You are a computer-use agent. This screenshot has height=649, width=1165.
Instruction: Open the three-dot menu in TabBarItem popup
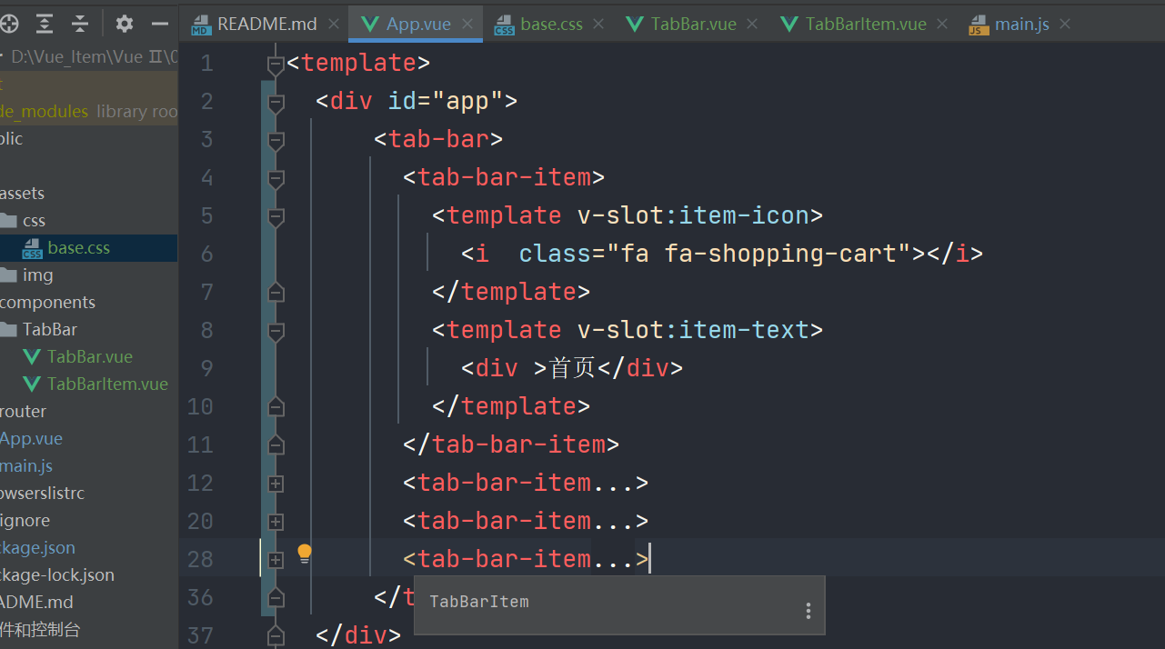(808, 611)
